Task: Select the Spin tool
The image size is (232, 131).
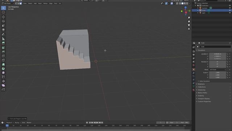Action: pos(3,69)
